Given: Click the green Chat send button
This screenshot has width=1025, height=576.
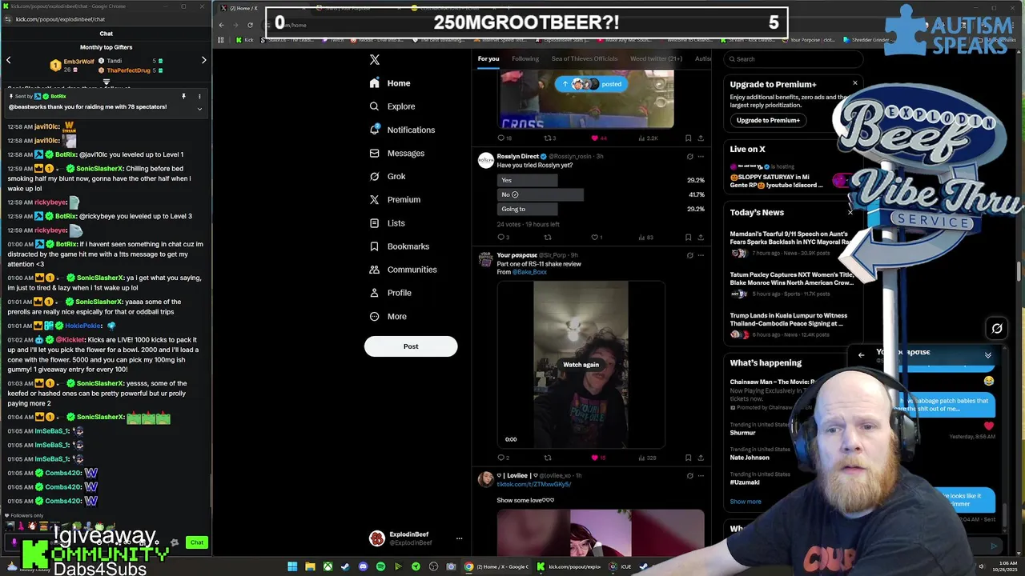Looking at the screenshot, I should [196, 542].
